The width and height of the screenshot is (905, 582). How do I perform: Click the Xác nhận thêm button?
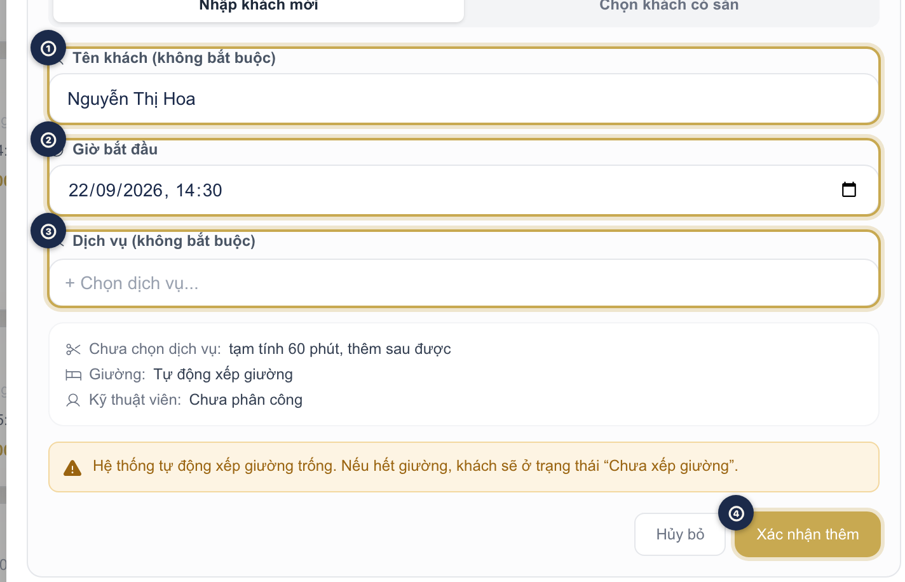[x=808, y=534]
